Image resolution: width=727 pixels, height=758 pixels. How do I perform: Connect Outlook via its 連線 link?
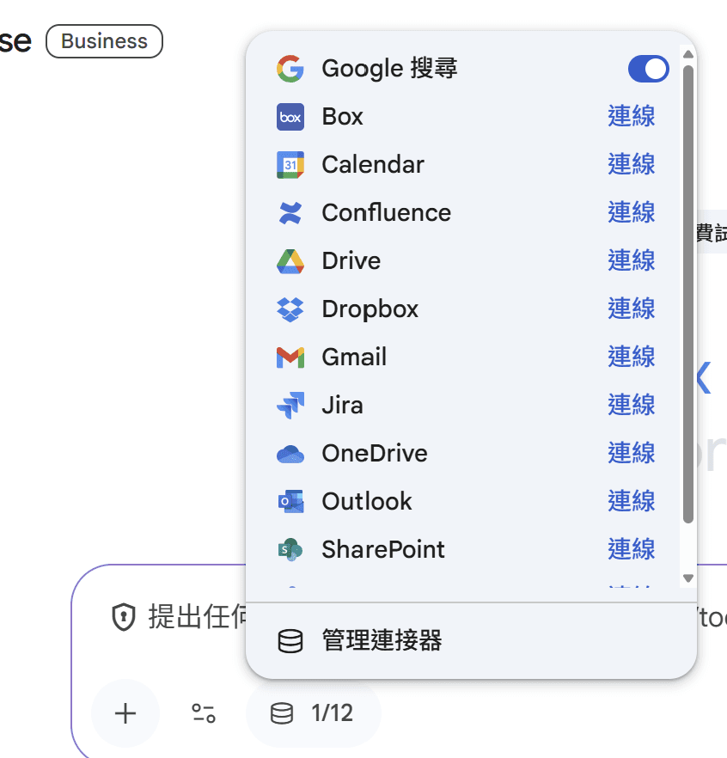tap(632, 501)
